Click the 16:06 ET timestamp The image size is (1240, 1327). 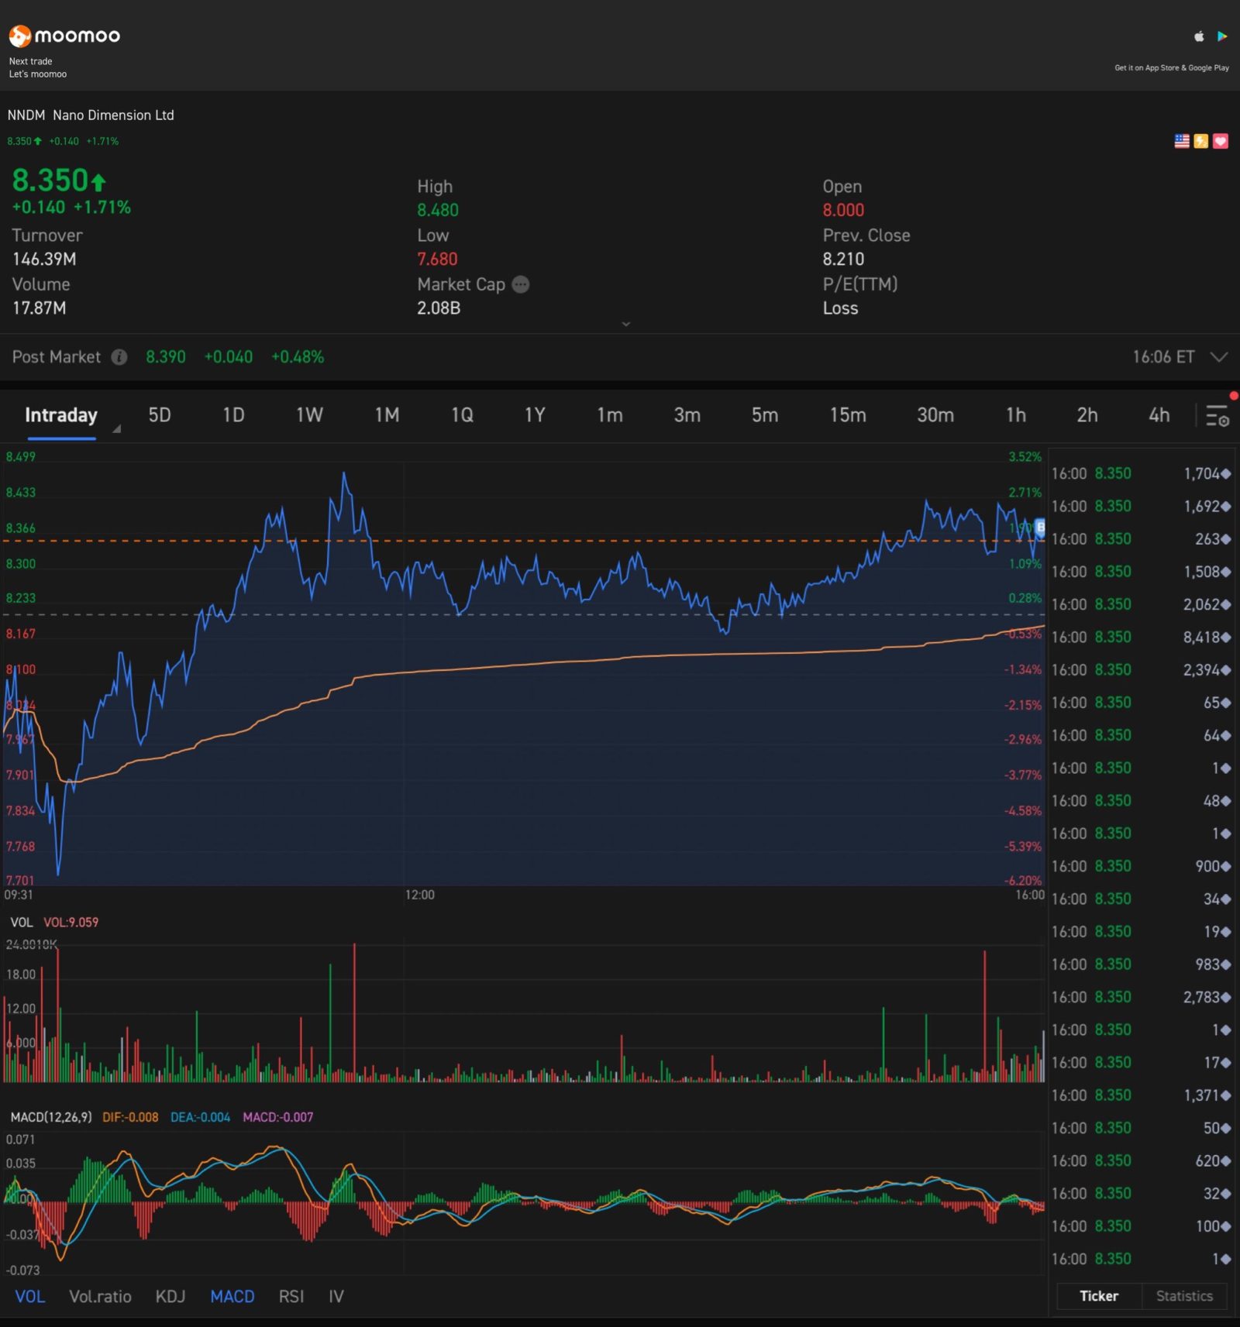pos(1163,357)
